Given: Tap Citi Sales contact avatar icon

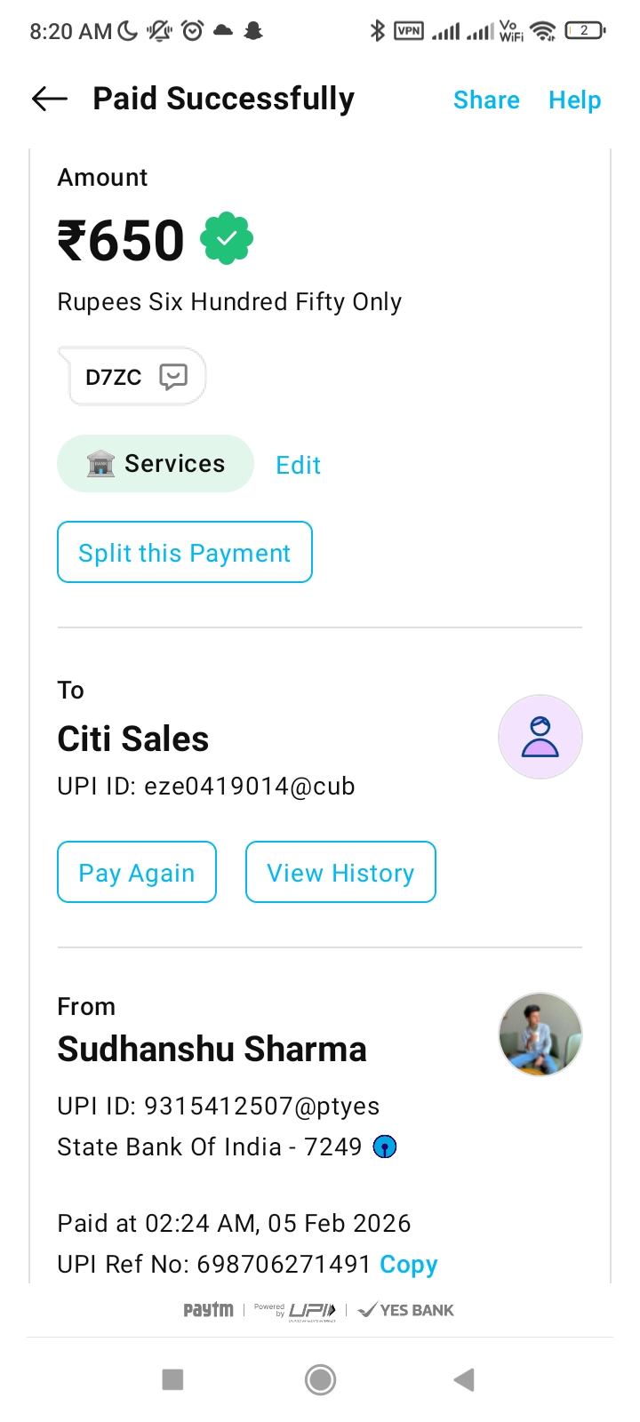Looking at the screenshot, I should tap(540, 737).
